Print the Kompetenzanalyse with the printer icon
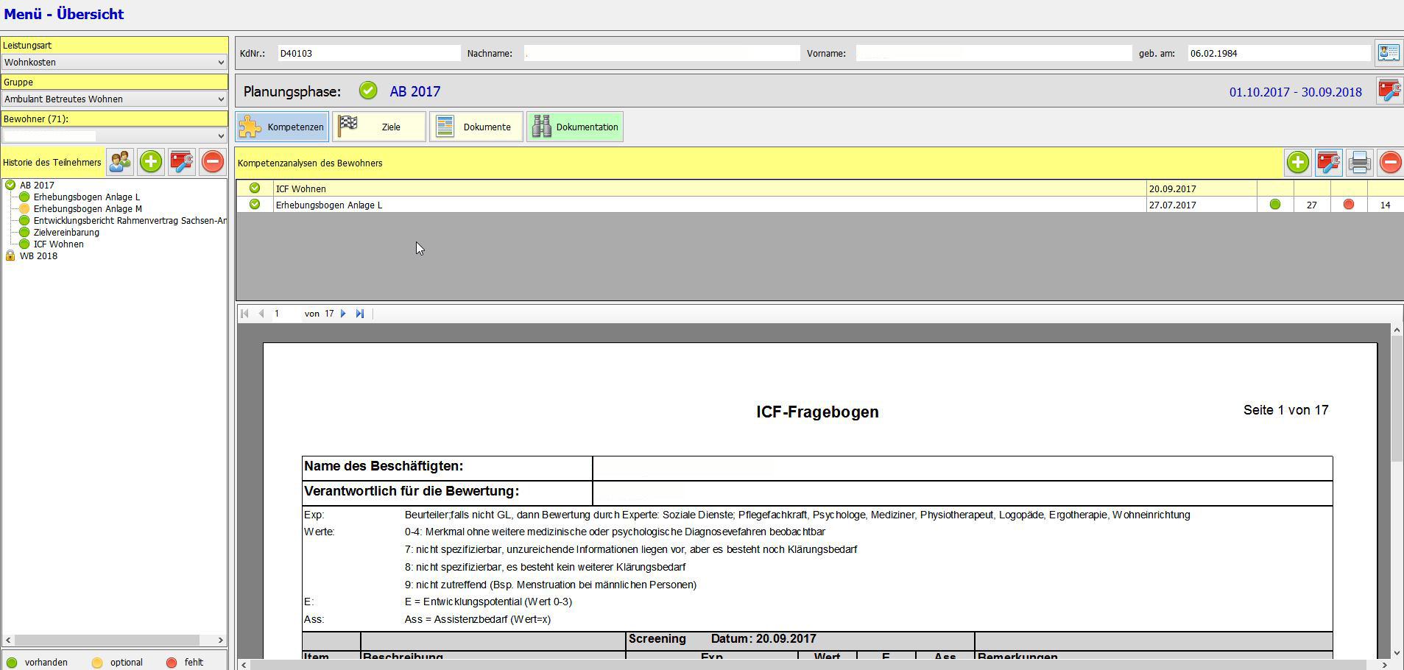Screen dimensions: 1404x670 (1359, 162)
